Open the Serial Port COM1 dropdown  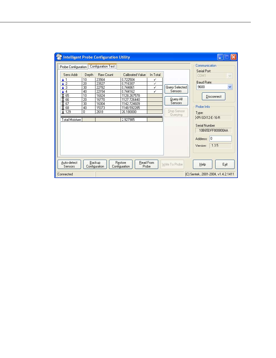coord(230,76)
